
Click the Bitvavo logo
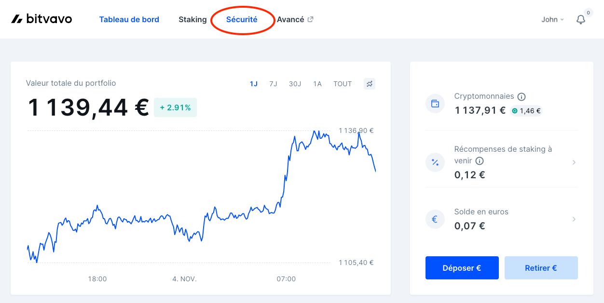41,19
